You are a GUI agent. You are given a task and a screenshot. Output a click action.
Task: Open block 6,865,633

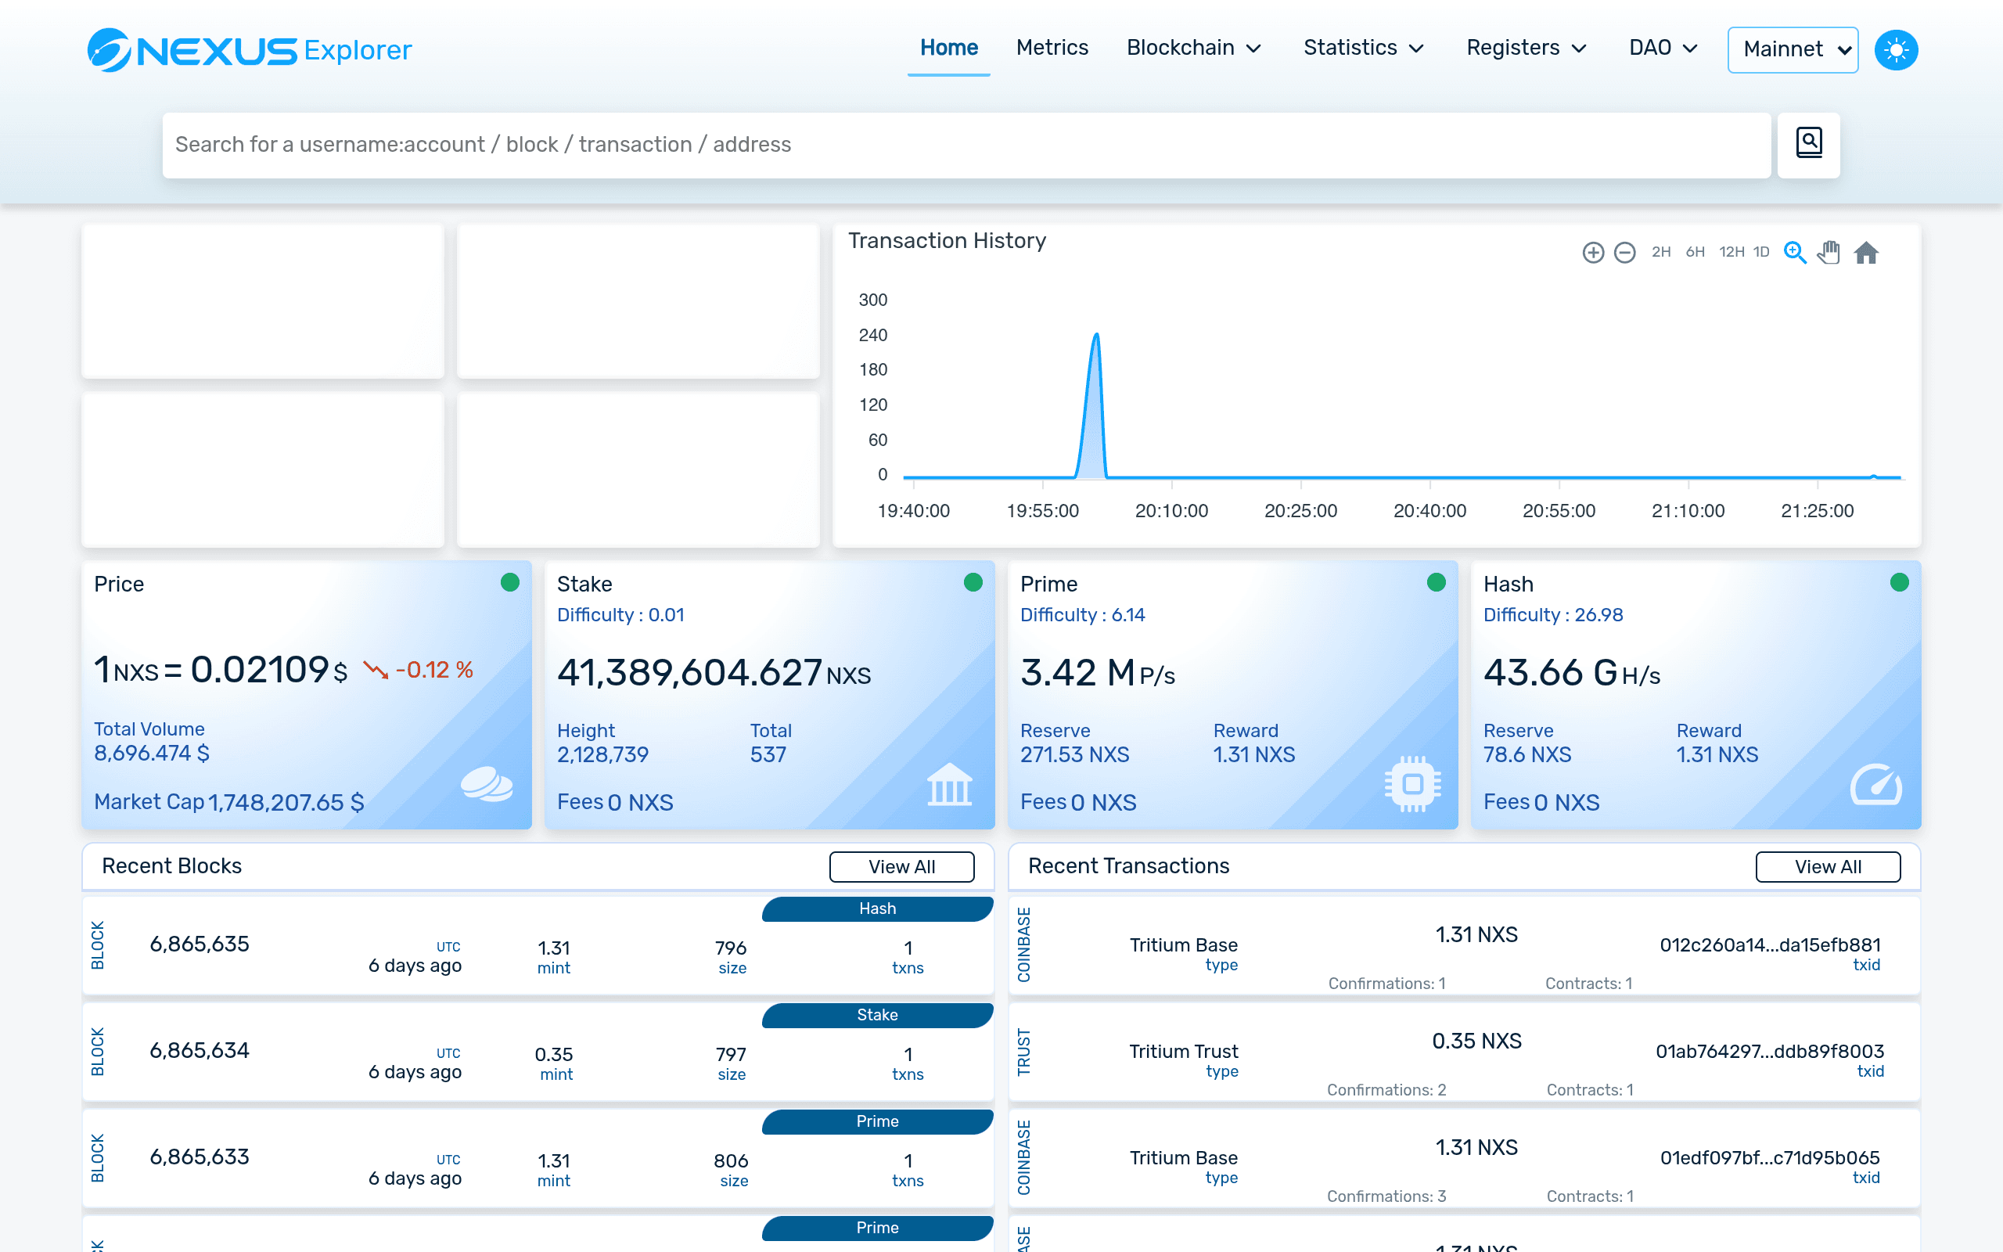point(200,1157)
